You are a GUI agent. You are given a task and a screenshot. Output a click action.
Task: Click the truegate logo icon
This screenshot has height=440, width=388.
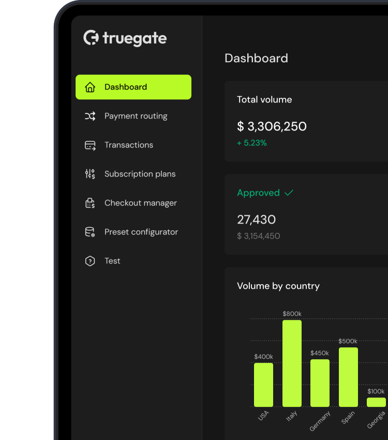pos(91,38)
